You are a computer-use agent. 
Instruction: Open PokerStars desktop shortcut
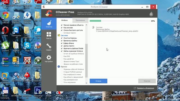(x=27, y=77)
